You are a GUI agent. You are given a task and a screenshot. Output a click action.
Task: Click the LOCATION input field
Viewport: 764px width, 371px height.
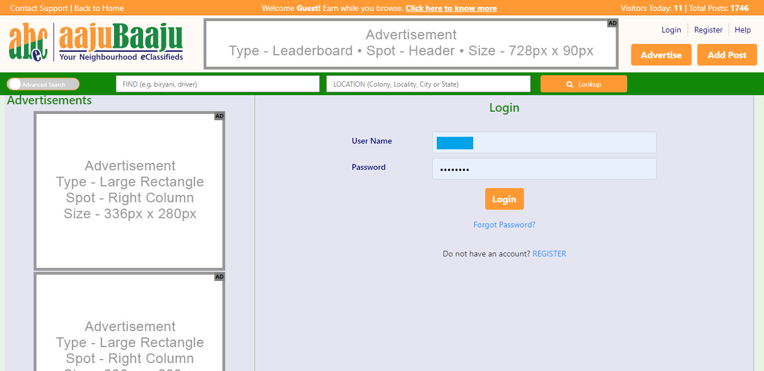[428, 84]
